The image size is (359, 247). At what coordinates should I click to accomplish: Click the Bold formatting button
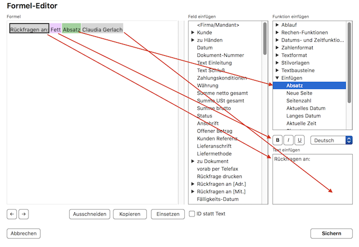(x=278, y=140)
